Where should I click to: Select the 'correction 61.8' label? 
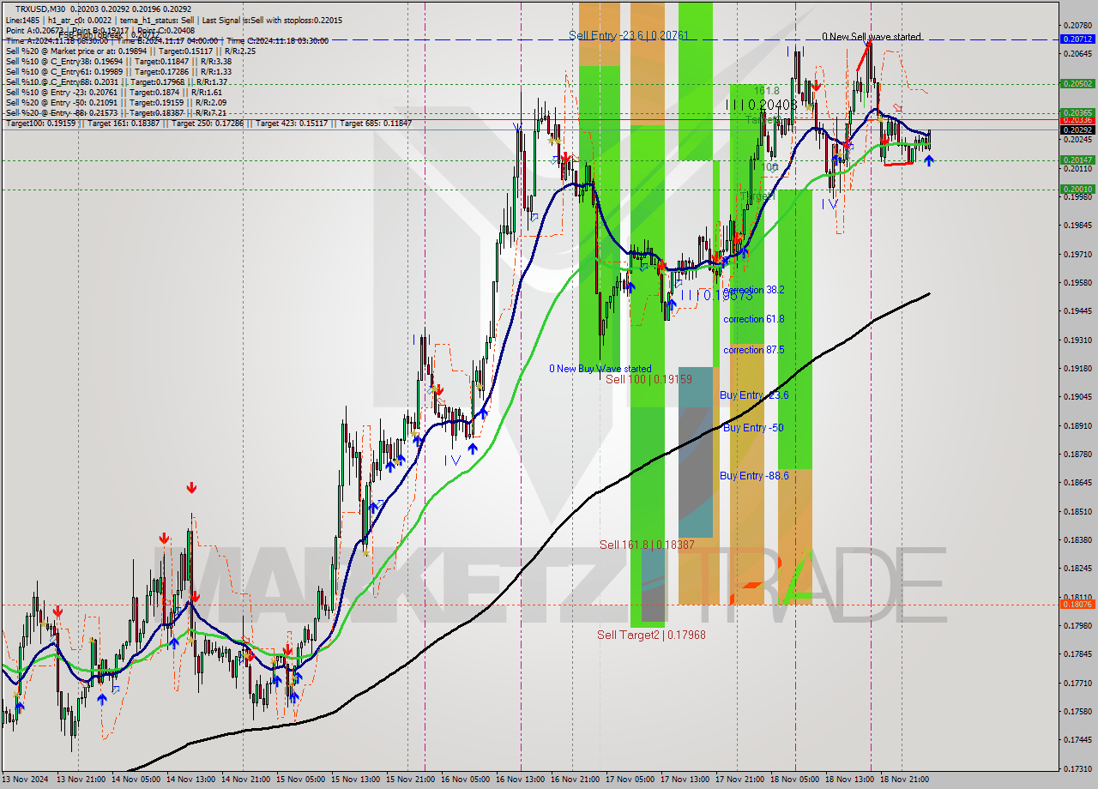click(x=754, y=319)
